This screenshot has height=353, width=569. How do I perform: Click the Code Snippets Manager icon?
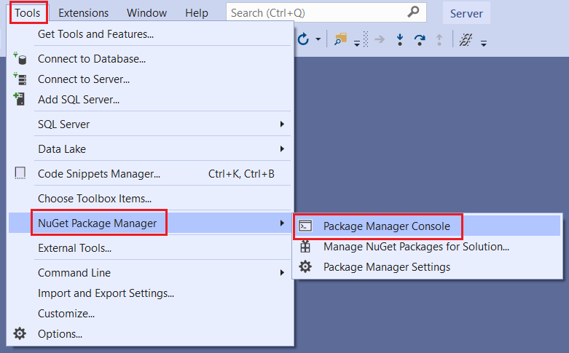(x=20, y=173)
